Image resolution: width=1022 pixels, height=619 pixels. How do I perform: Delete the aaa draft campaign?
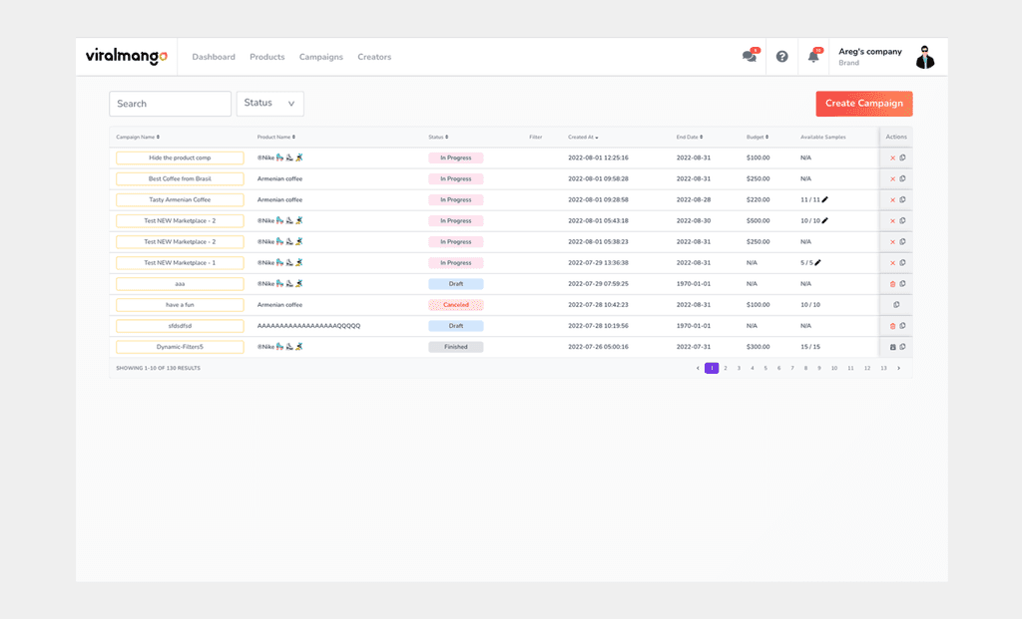coord(893,284)
